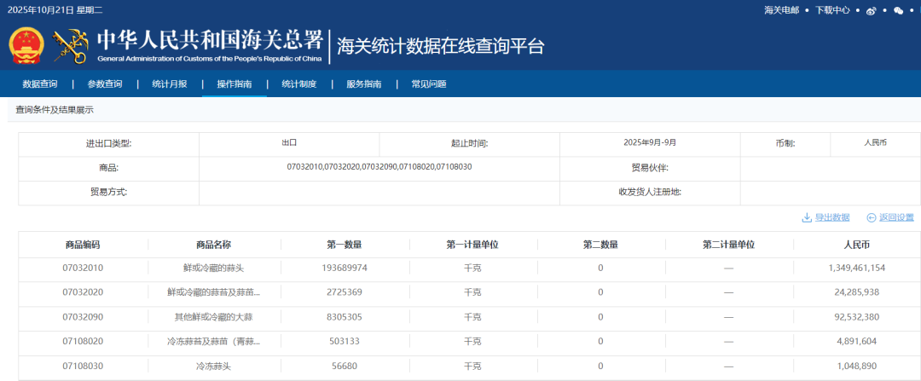This screenshot has width=921, height=381.
Task: Open 统计制度 from the navigation bar
Action: pyautogui.click(x=299, y=84)
